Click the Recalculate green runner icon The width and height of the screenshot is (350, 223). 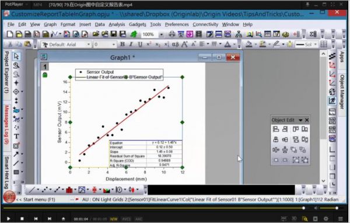click(x=134, y=34)
